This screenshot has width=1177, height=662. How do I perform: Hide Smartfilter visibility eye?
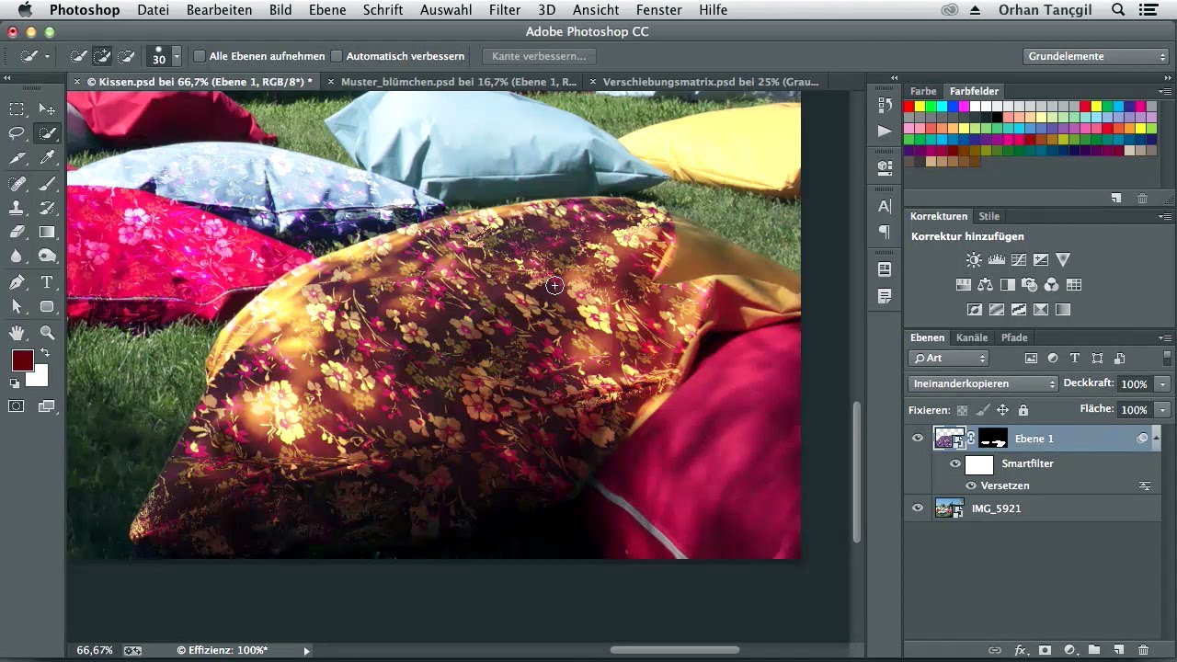point(955,464)
